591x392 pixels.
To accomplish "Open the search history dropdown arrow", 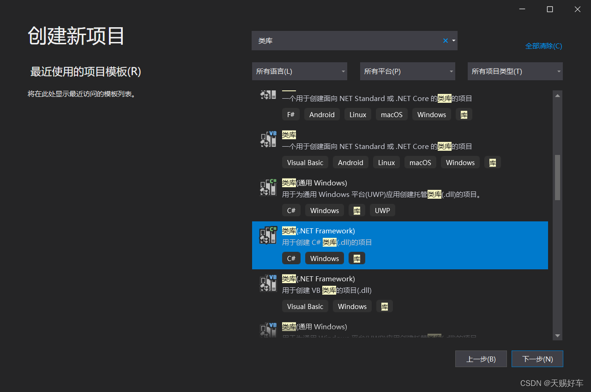I will tap(454, 41).
